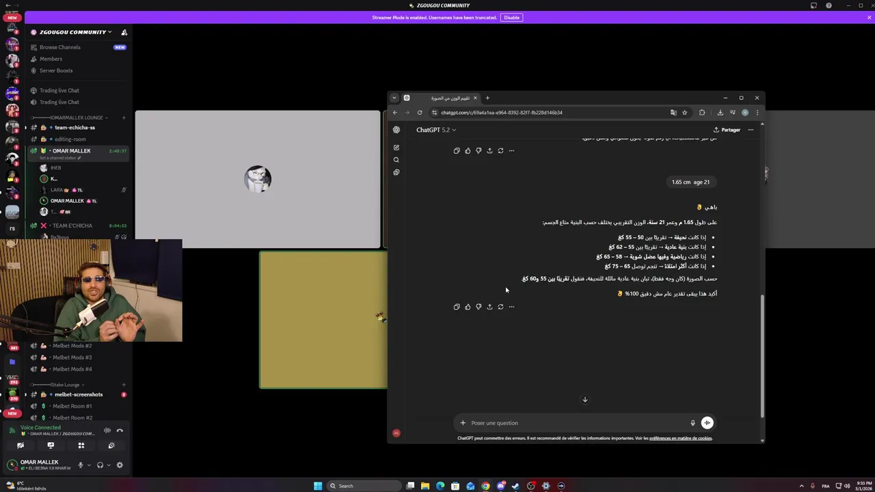Open Discord user settings gear
Viewport: 875px width, 492px height.
(120, 465)
